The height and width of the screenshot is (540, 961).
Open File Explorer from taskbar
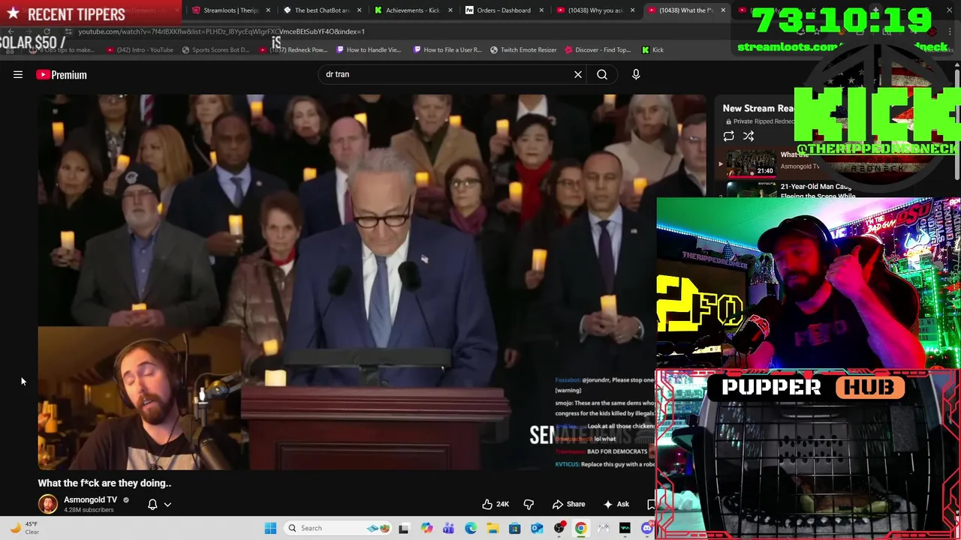(493, 528)
